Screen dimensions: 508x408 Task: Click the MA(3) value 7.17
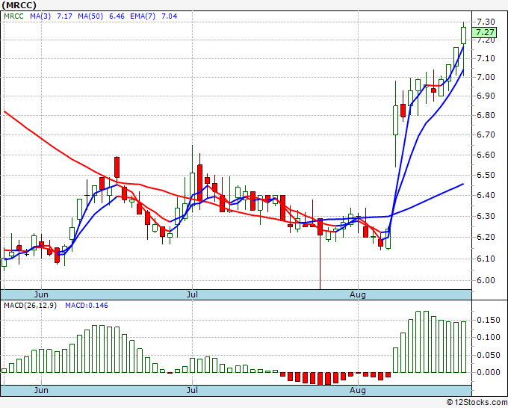[x=64, y=16]
